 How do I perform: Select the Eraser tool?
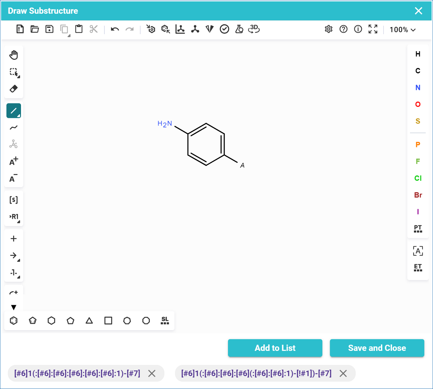(14, 89)
